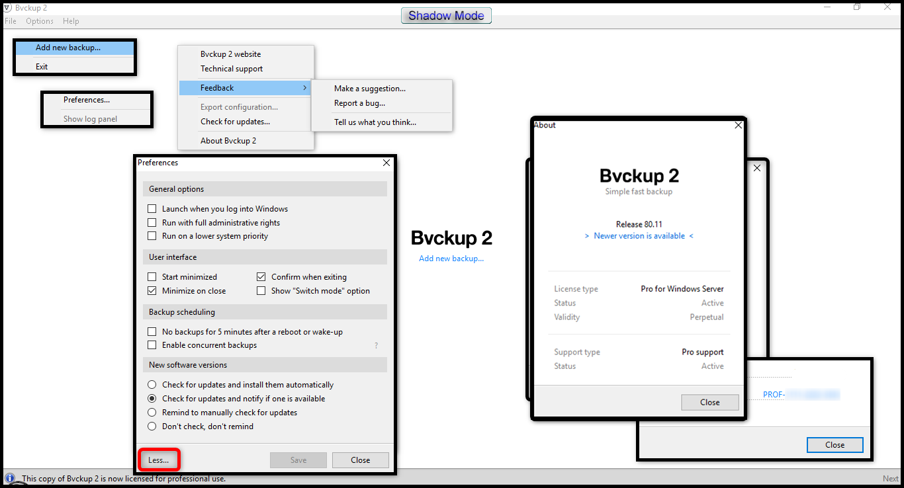The height and width of the screenshot is (488, 904).
Task: Click Close button in Preferences dialog
Action: click(361, 460)
